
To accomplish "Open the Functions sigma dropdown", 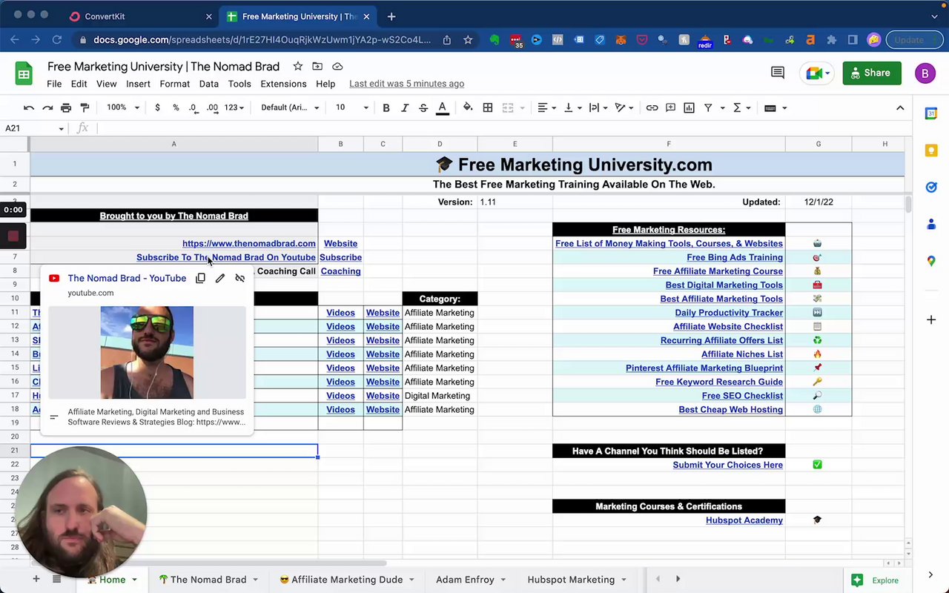I will [x=741, y=107].
